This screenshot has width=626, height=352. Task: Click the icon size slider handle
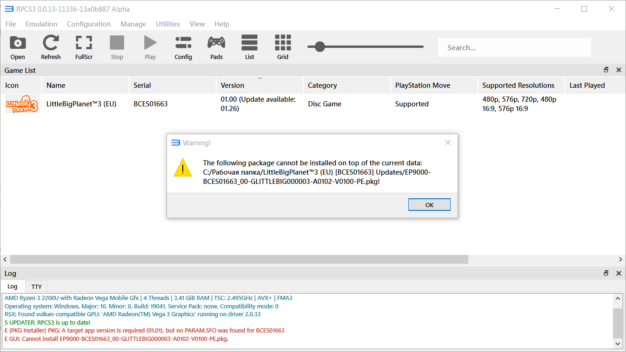[320, 46]
